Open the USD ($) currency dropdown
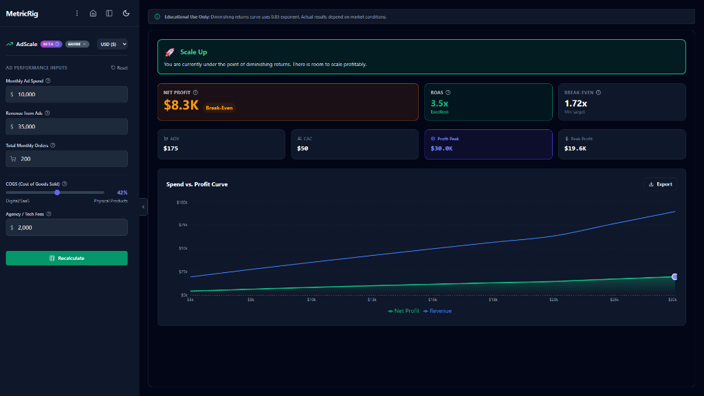Image resolution: width=704 pixels, height=396 pixels. (112, 44)
